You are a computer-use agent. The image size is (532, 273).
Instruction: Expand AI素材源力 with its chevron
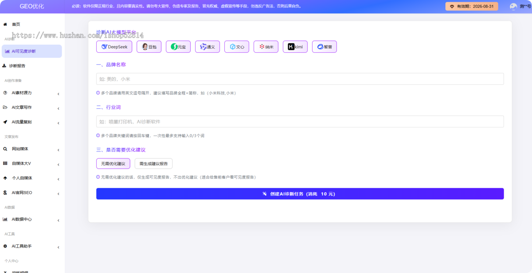coord(58,93)
